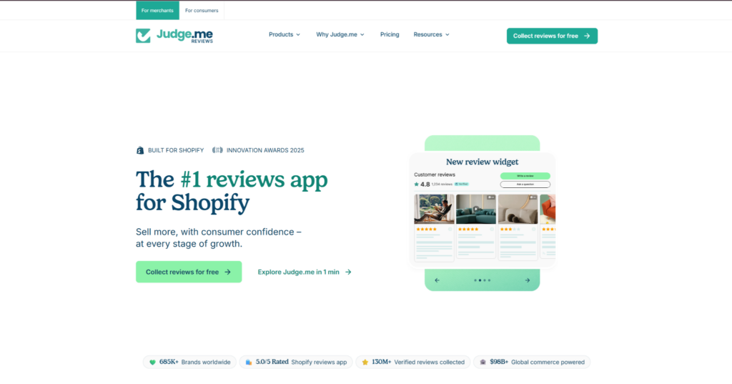The image size is (732, 384).
Task: Click the play icon on the teal sofa video
Action: [x=475, y=209]
